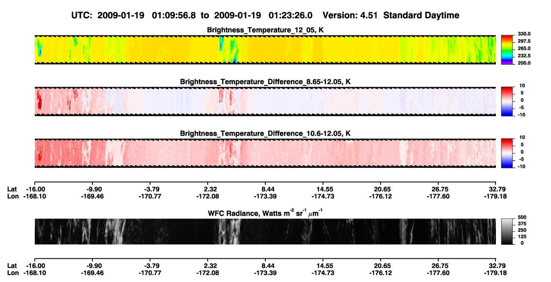Click longitude '-179.18' below the WFC panel

[x=496, y=273]
